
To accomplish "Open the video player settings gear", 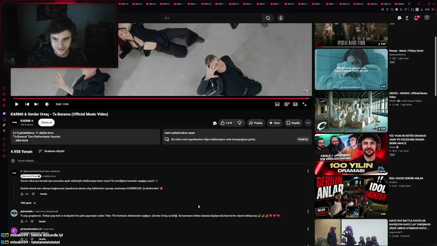I will 286,104.
